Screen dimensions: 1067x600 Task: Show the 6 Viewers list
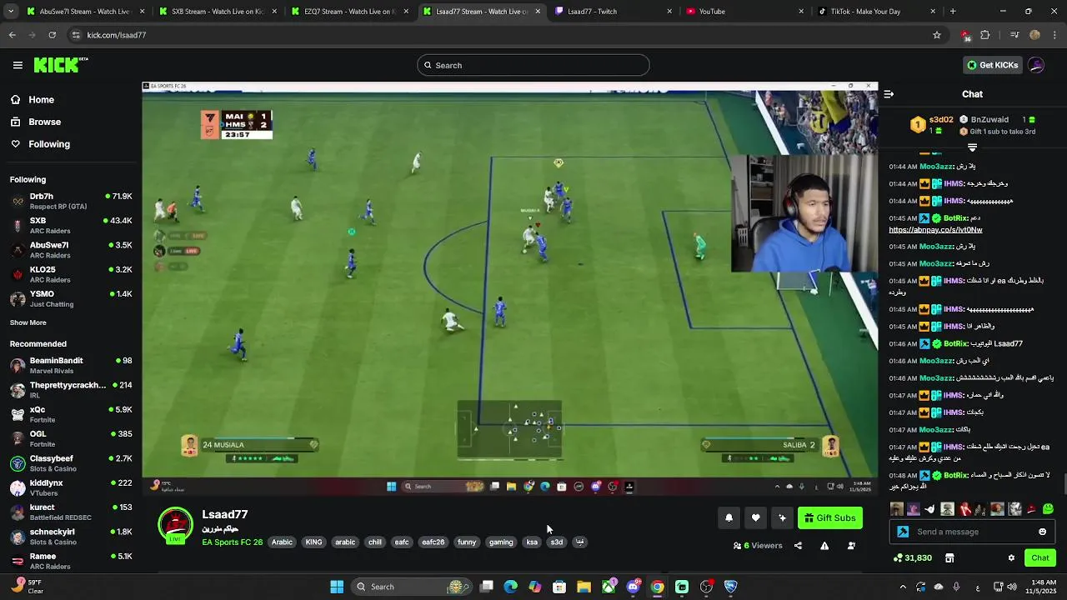tap(758, 546)
